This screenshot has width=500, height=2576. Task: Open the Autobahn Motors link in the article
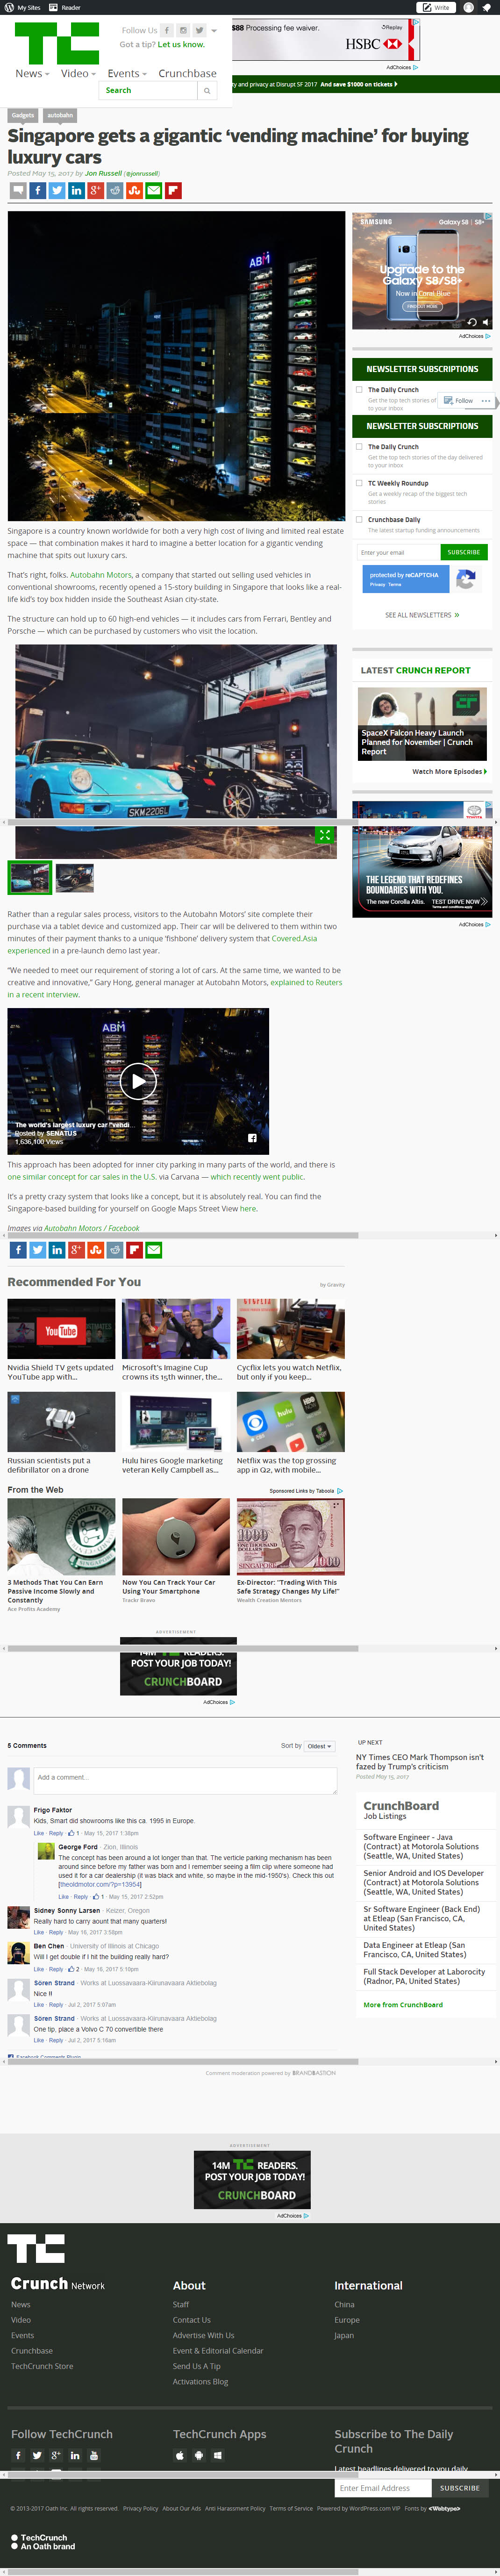coord(101,575)
